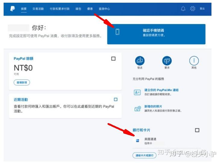Open the 新增你的照片 link
This screenshot has height=163, width=222.
[x=153, y=106]
